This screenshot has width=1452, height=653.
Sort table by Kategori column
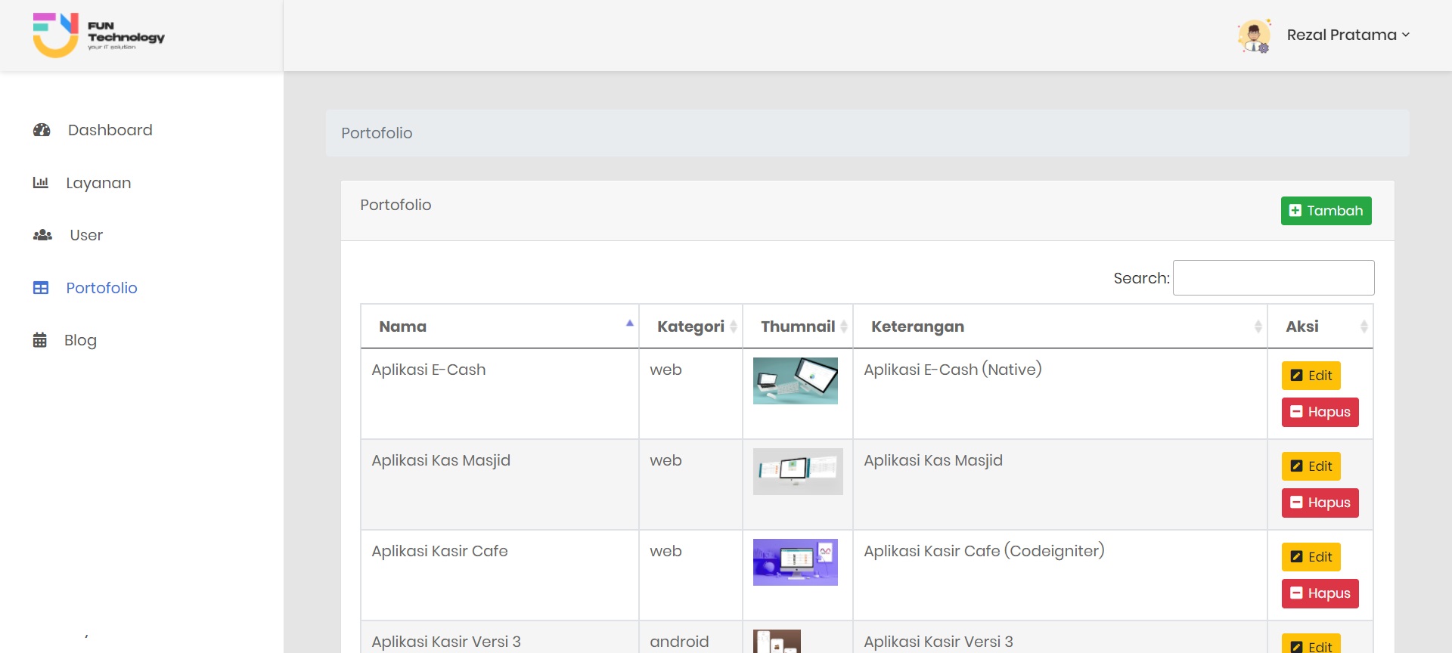point(690,326)
